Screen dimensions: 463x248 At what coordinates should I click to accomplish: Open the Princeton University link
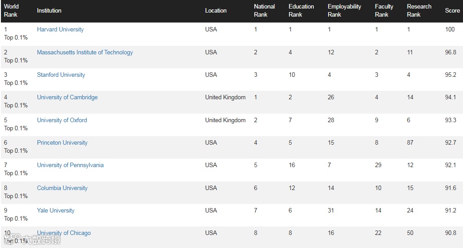tap(62, 143)
